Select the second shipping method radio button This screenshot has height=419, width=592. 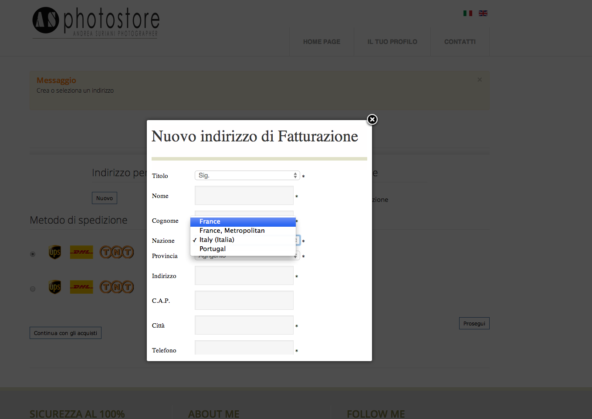33,289
